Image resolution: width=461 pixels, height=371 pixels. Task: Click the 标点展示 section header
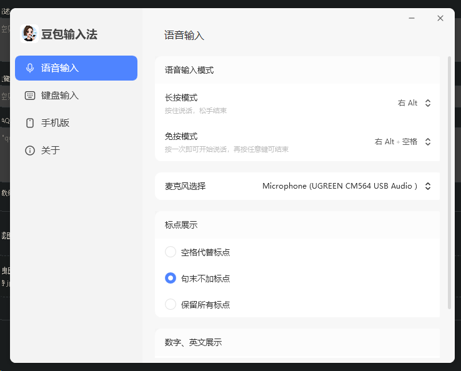coord(181,225)
